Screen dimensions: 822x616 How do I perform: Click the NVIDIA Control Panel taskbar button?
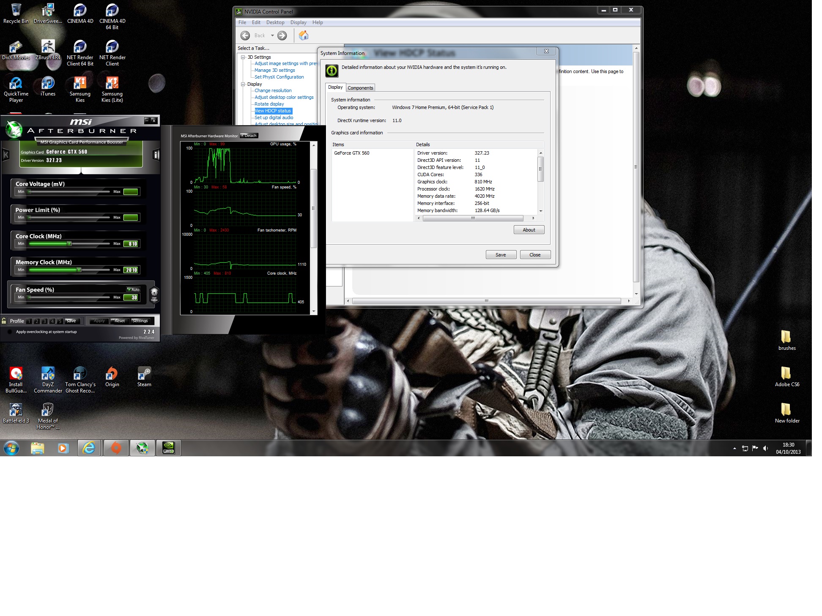[x=169, y=448]
